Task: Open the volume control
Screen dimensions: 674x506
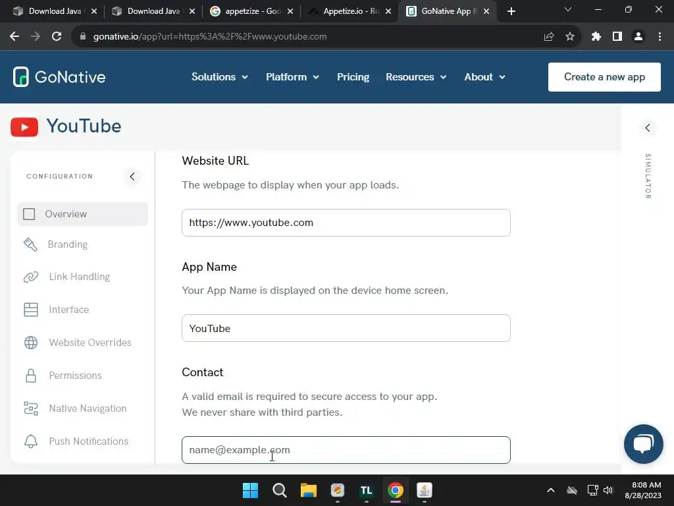Action: (x=608, y=490)
